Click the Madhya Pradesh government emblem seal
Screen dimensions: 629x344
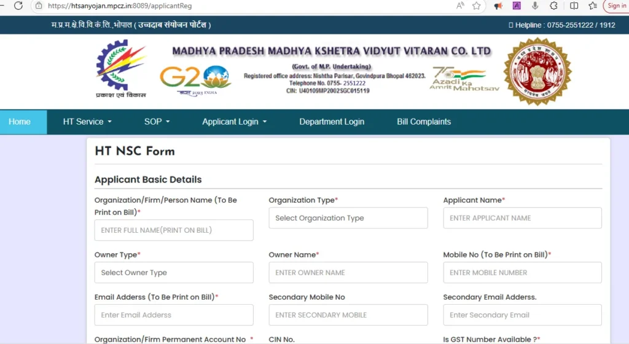(x=537, y=71)
